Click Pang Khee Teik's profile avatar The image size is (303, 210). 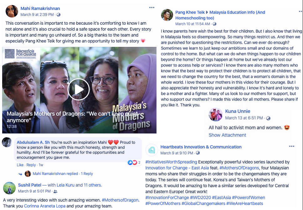coord(167,15)
